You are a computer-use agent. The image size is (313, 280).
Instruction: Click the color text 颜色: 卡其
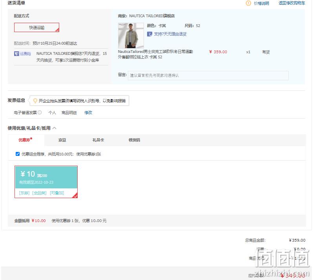tap(156, 26)
